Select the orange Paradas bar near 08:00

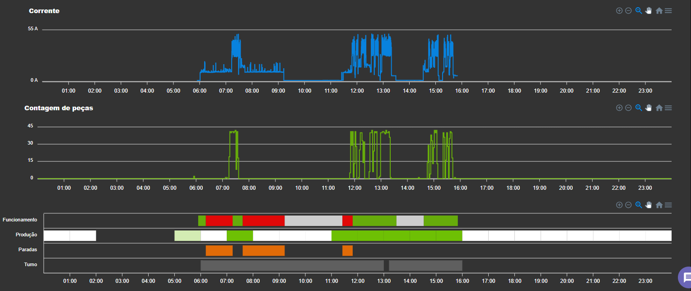[x=263, y=250]
